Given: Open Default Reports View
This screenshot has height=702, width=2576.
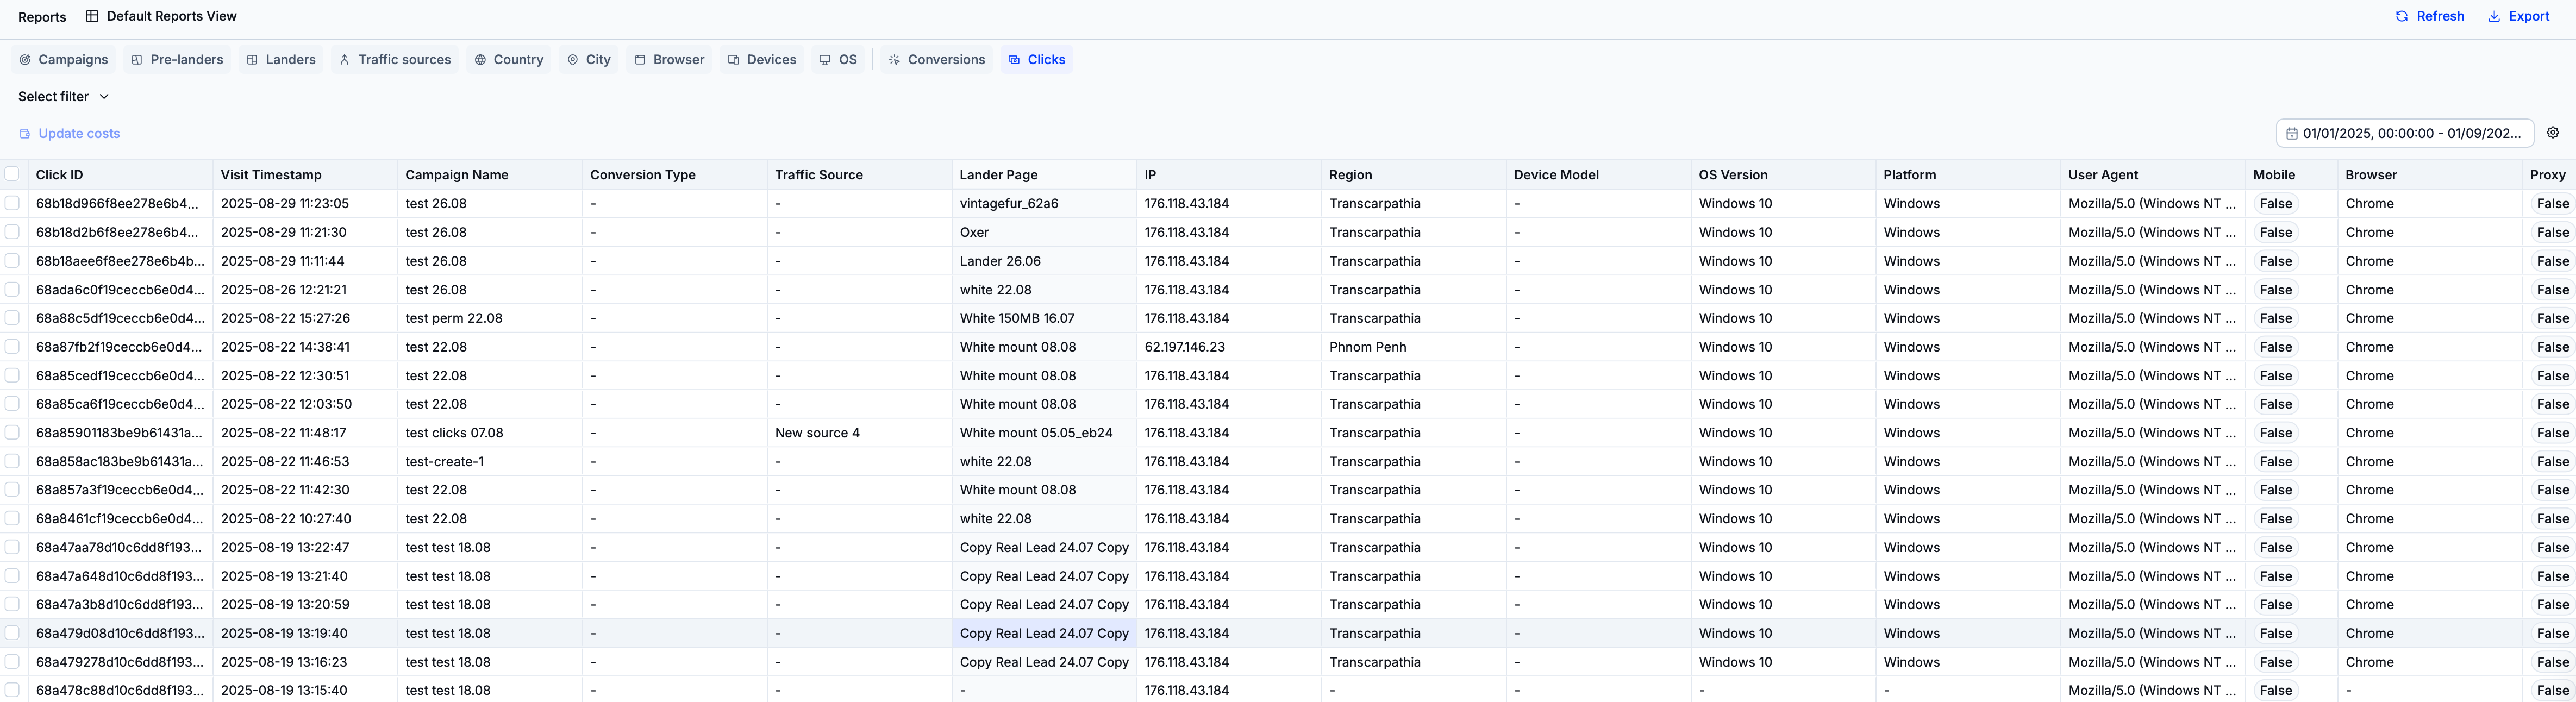Looking at the screenshot, I should pos(161,16).
